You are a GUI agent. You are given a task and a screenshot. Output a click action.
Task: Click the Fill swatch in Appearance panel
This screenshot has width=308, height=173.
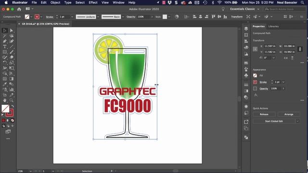(255, 75)
